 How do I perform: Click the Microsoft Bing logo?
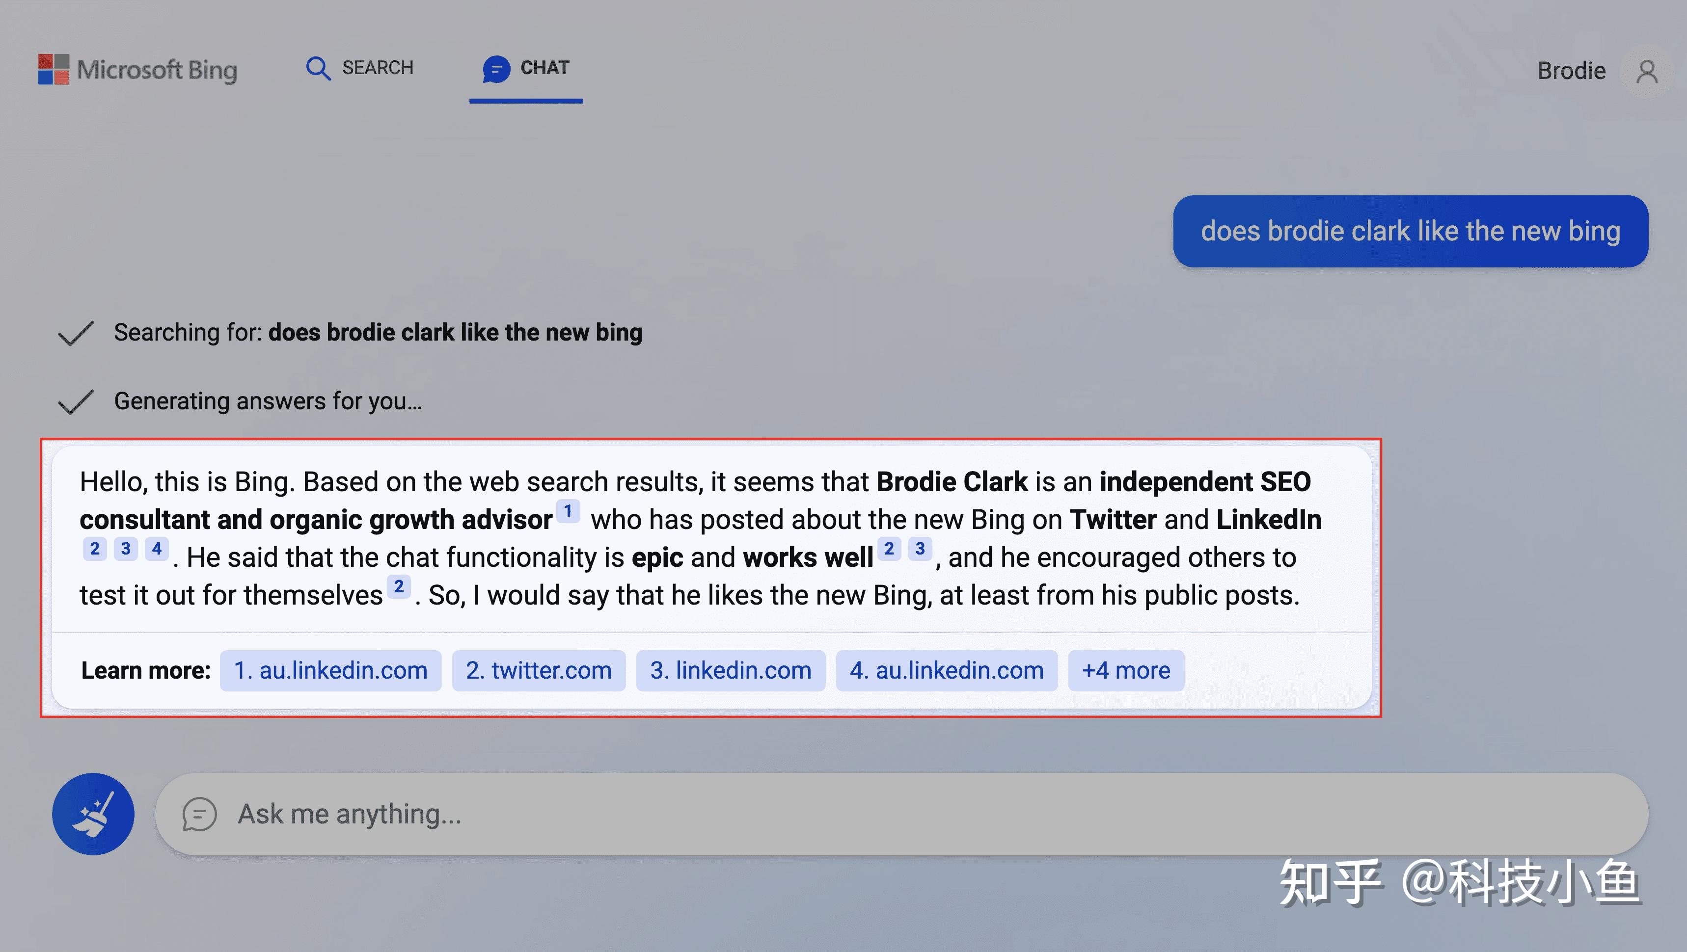(x=137, y=69)
